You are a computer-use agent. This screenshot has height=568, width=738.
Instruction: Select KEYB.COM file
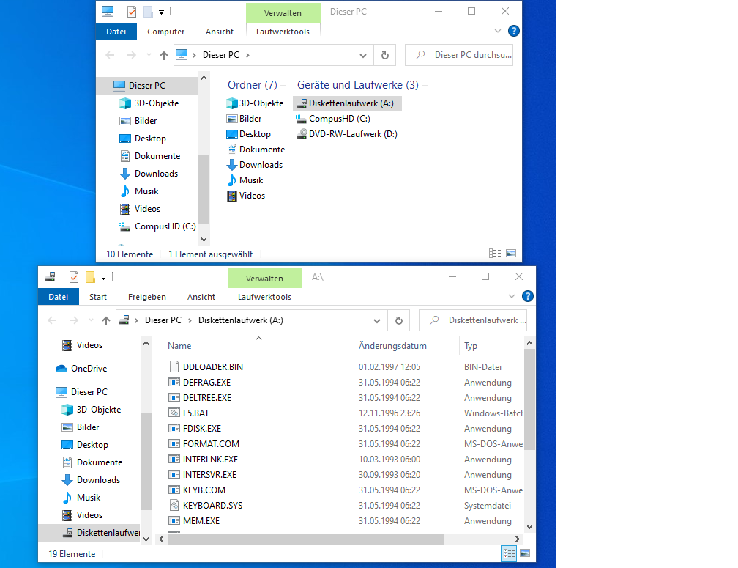197,490
